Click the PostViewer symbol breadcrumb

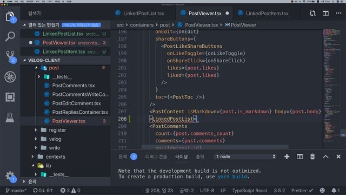click(x=241, y=25)
